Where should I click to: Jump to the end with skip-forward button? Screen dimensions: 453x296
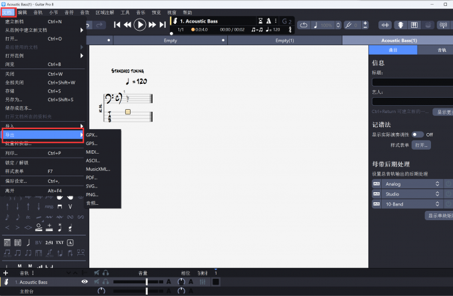[162, 25]
